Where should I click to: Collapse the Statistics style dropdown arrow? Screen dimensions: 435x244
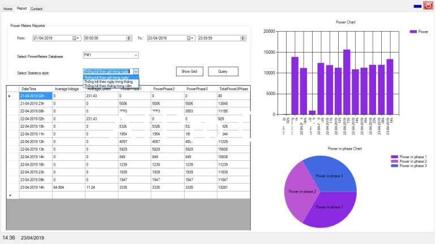coord(136,72)
